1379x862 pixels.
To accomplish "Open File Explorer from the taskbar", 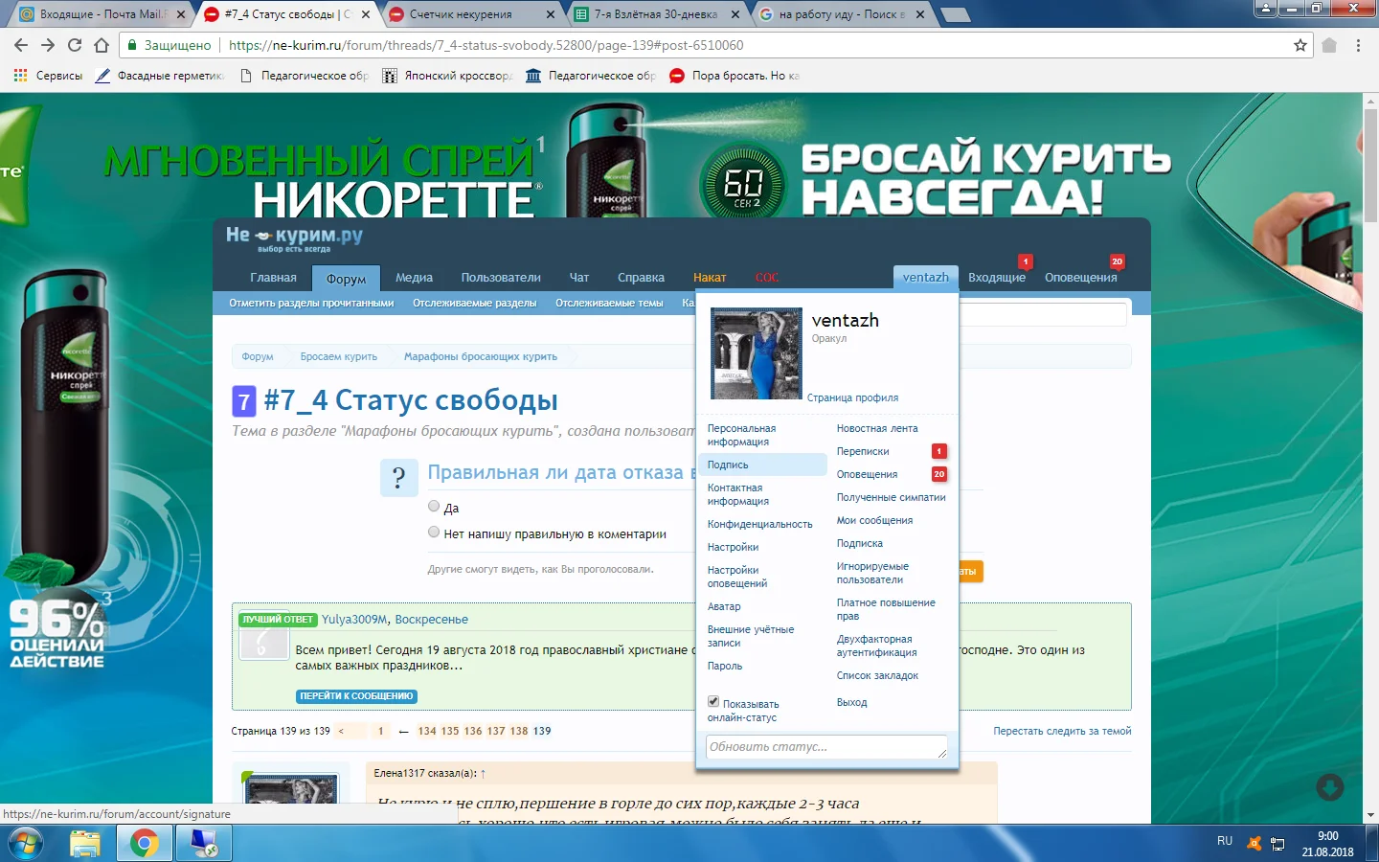I will pos(85,843).
